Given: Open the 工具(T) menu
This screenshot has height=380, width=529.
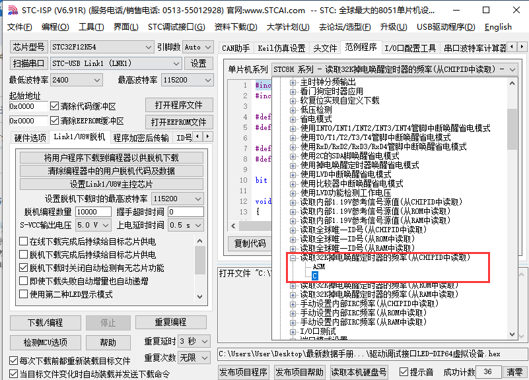Looking at the screenshot, I should 91,27.
